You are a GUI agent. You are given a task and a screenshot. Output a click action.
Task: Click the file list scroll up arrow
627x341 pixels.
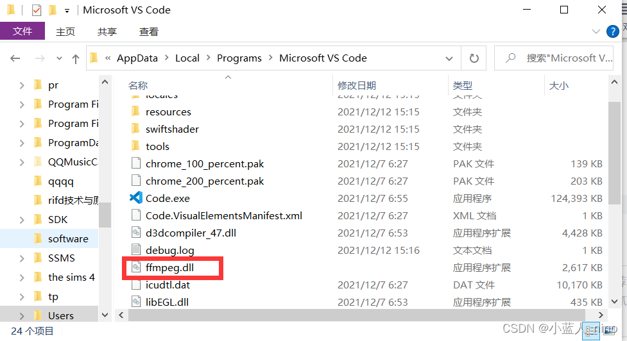click(x=614, y=82)
